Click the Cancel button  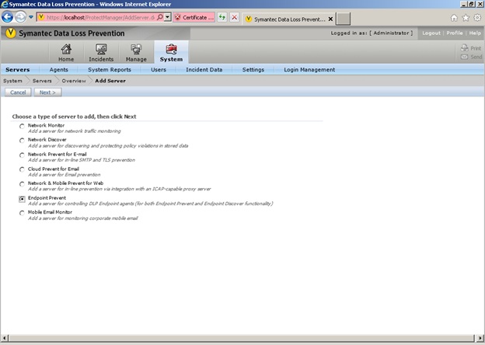click(x=18, y=92)
